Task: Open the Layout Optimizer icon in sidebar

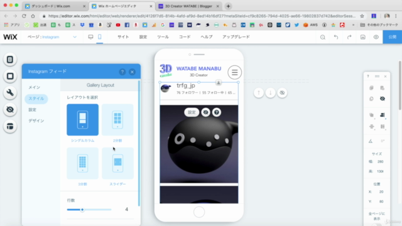Action: tap(10, 126)
